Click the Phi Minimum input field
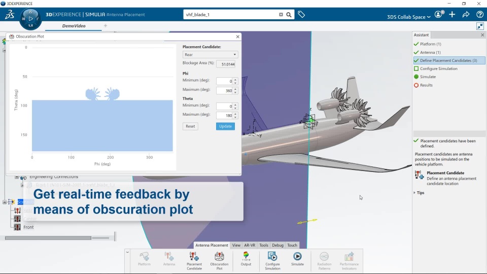Screen dimensions: 487x274 [x=225, y=81]
